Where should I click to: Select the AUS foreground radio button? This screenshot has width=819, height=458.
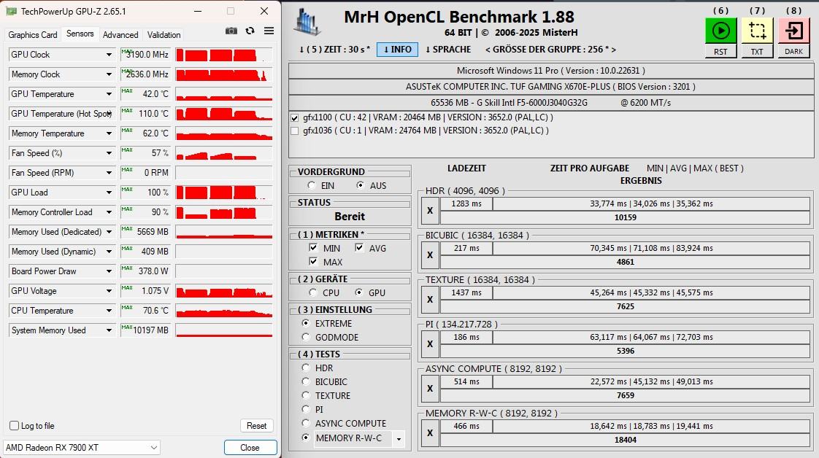360,185
